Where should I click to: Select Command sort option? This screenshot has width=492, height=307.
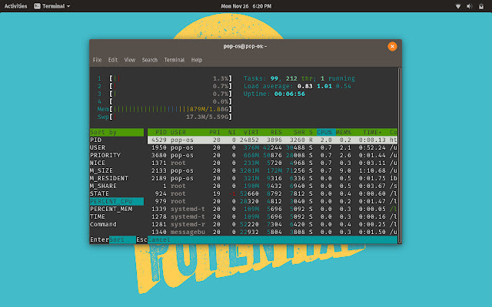coord(117,224)
